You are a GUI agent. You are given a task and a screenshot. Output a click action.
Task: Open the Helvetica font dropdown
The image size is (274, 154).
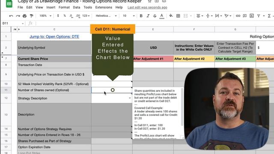coord(106,16)
